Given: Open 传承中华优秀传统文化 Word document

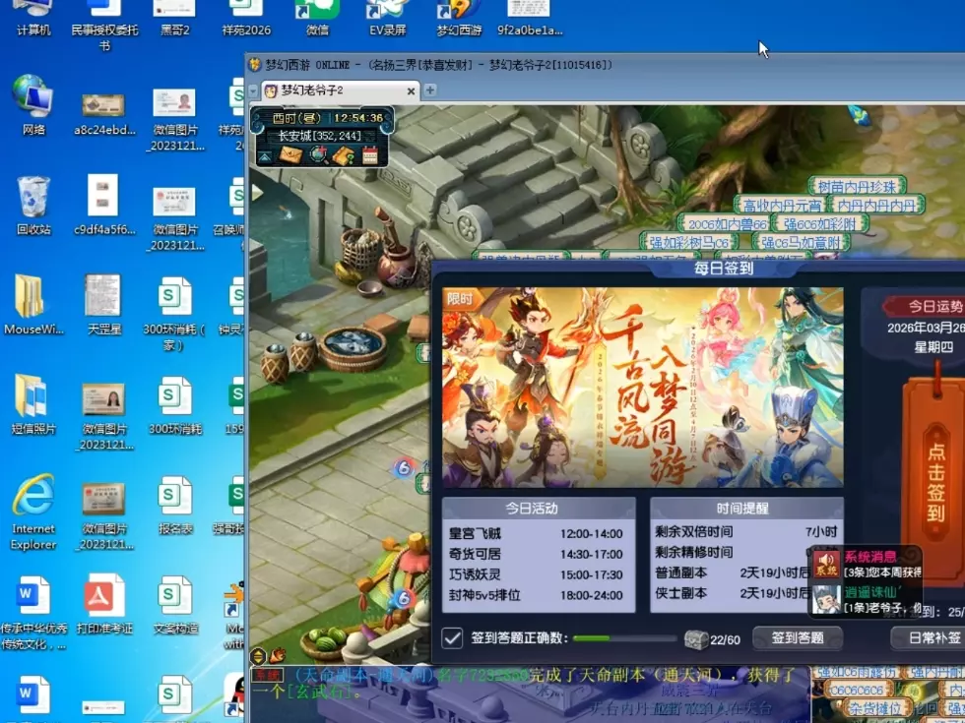Looking at the screenshot, I should click(33, 612).
